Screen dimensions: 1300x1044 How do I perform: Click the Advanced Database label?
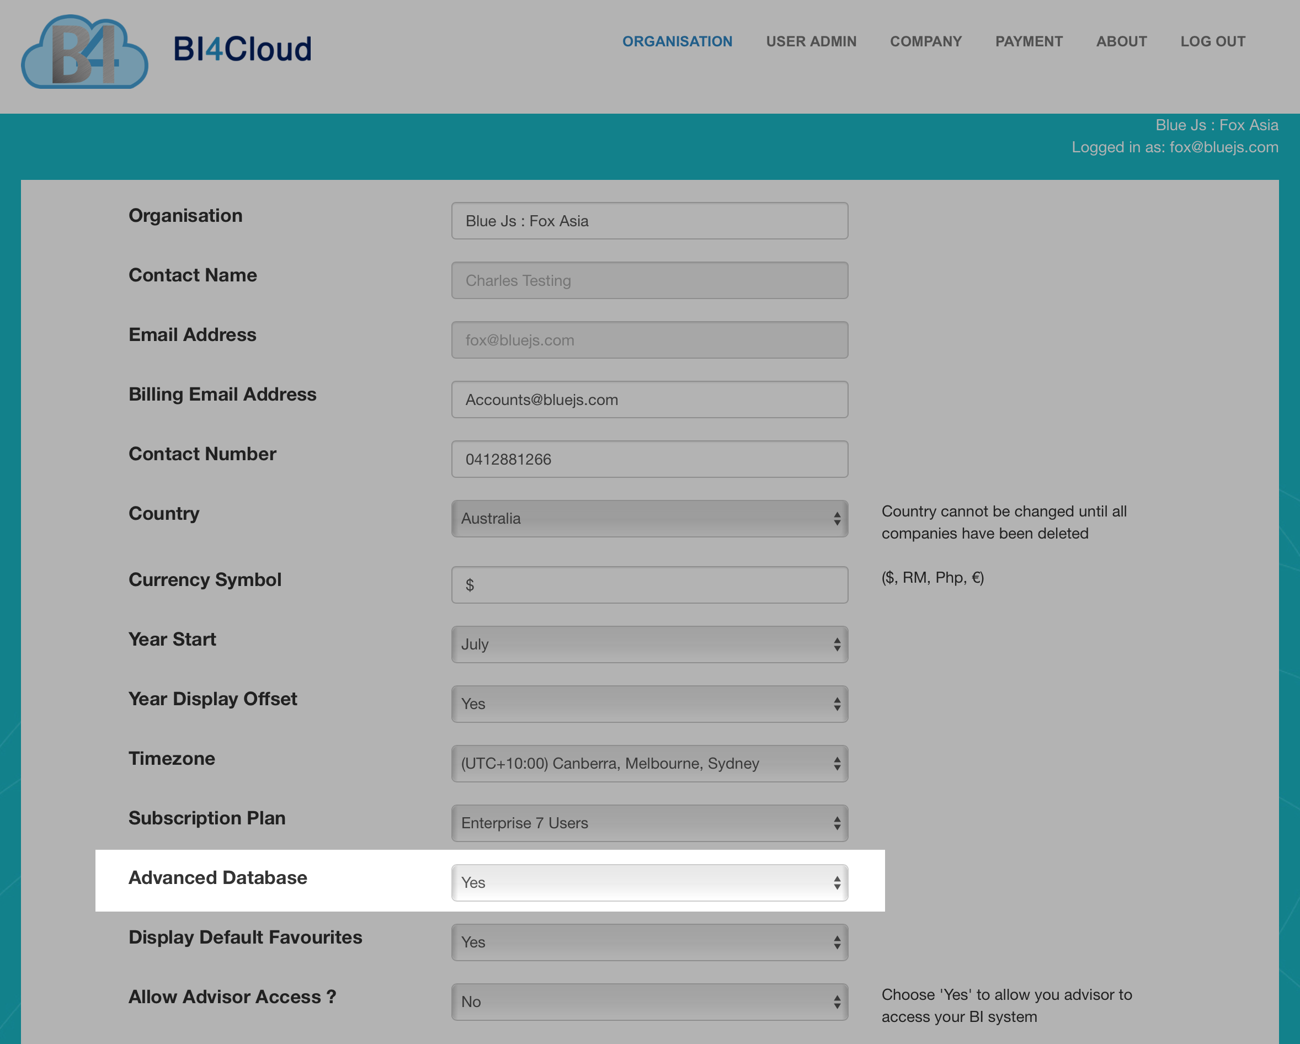click(217, 877)
